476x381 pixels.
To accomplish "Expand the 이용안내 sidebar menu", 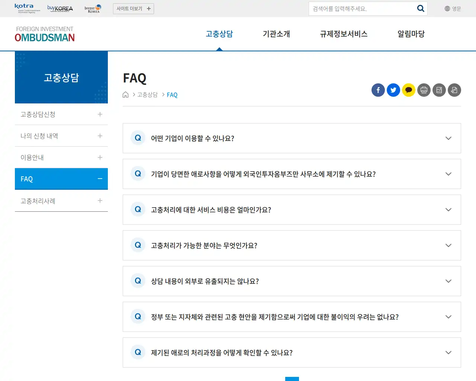I will (x=99, y=157).
